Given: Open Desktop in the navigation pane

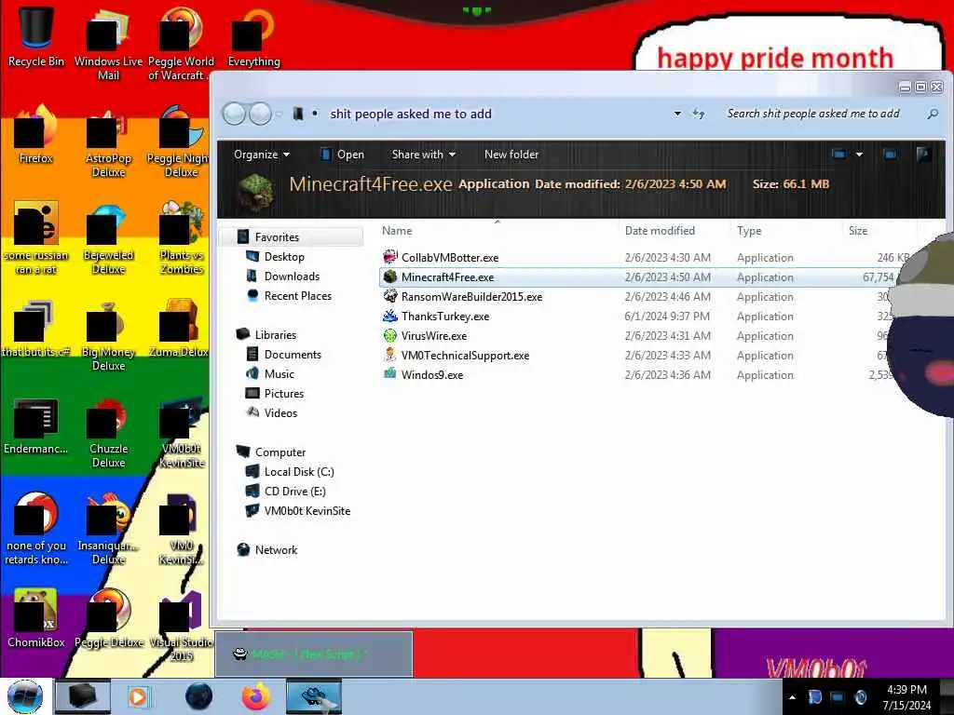Looking at the screenshot, I should point(284,257).
